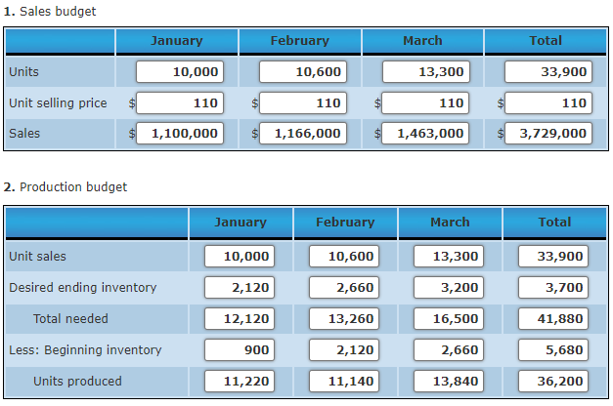The image size is (613, 406).
Task: Click January header in Sales budget table
Action: click(x=177, y=41)
